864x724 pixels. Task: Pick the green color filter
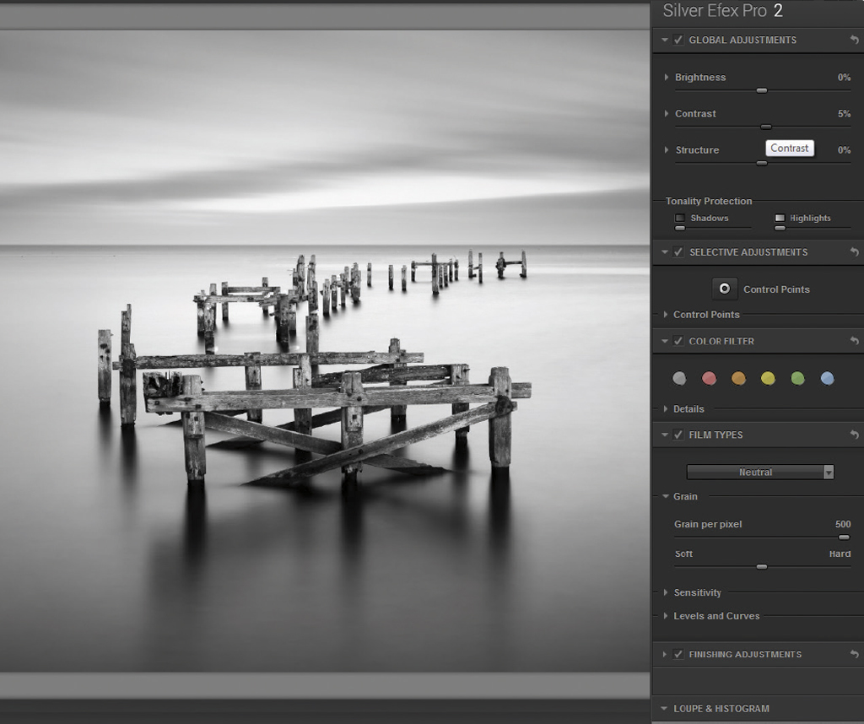[x=797, y=378]
